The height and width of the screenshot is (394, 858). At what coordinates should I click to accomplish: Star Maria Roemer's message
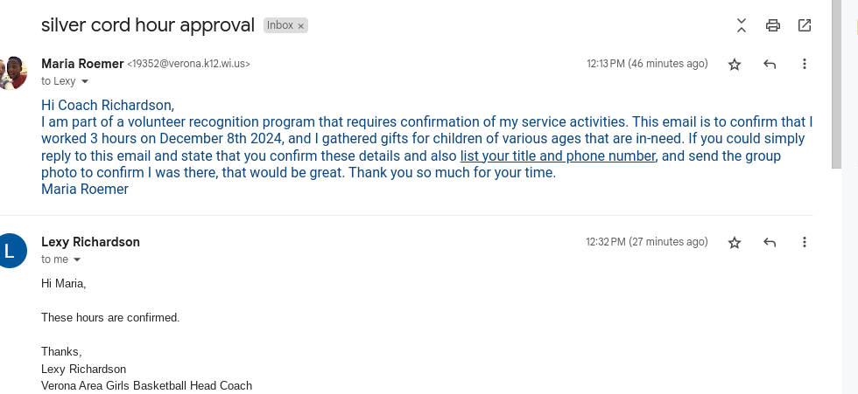click(x=735, y=64)
